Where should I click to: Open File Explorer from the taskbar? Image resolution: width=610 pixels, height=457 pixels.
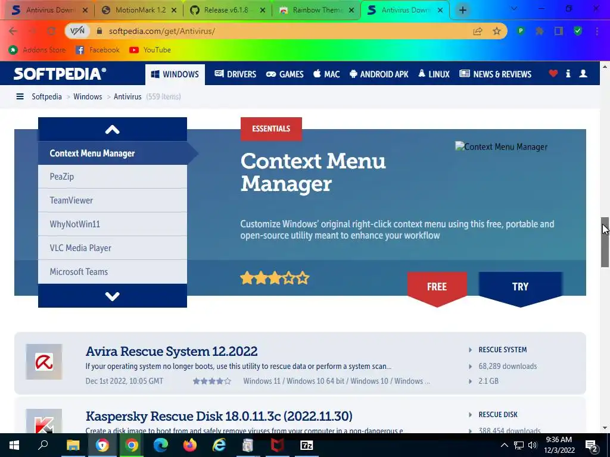pyautogui.click(x=73, y=445)
